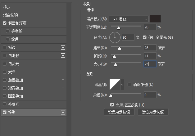This screenshot has height=136, width=195.
Task: Click the 不透明度 opacity slider handle
Action: click(x=119, y=28)
